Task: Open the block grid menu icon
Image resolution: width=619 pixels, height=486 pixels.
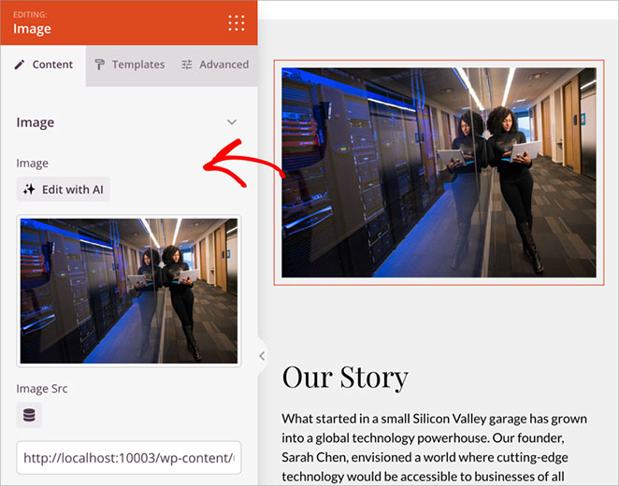Action: (237, 22)
